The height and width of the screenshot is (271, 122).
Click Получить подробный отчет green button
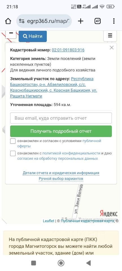[x=61, y=131]
